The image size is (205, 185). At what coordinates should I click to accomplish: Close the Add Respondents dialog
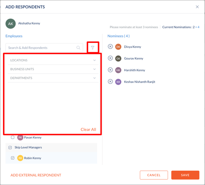[197, 7]
